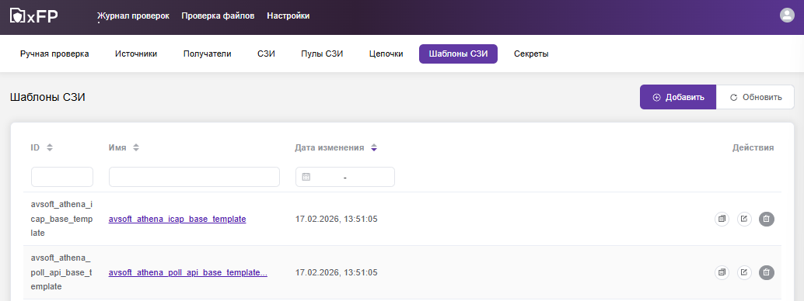Viewport: 804px width, 301px height.
Task: Open avsoft_athena_icap_base_template link
Action: (x=177, y=219)
